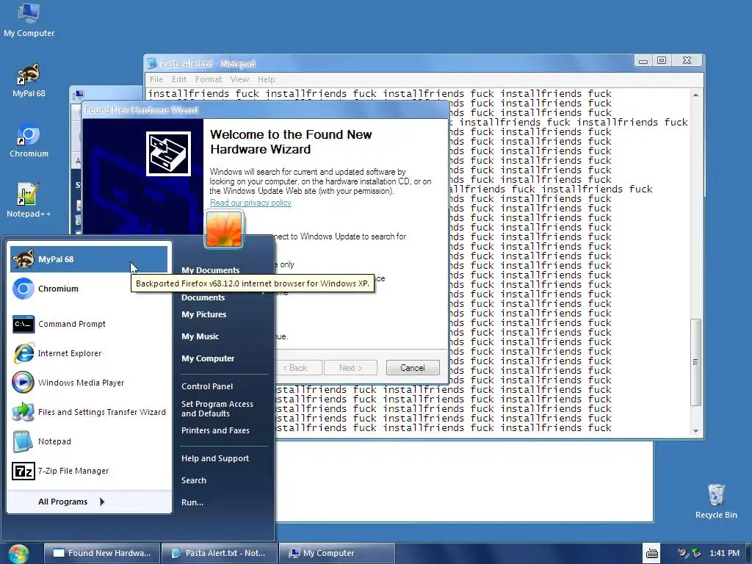Open My Music folder
This screenshot has width=752, height=564.
tap(200, 336)
